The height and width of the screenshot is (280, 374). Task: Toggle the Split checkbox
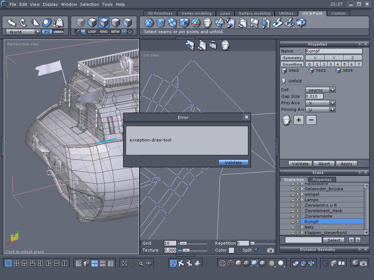(256, 250)
